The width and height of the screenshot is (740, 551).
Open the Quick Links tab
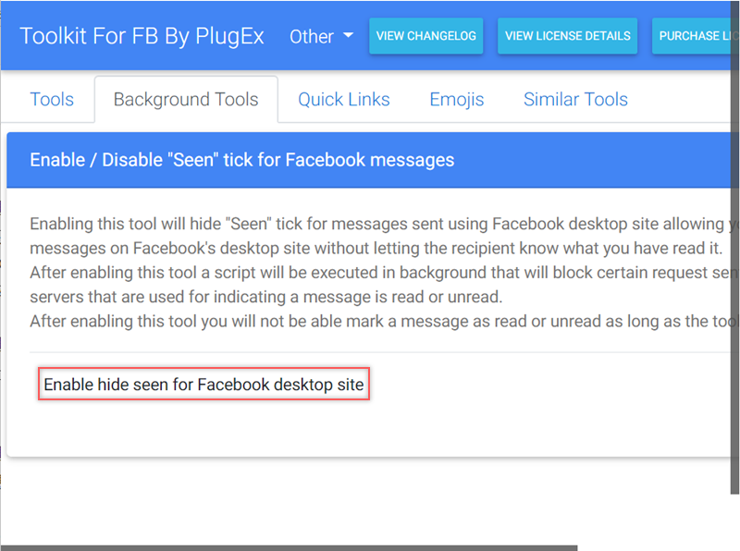[x=343, y=100]
